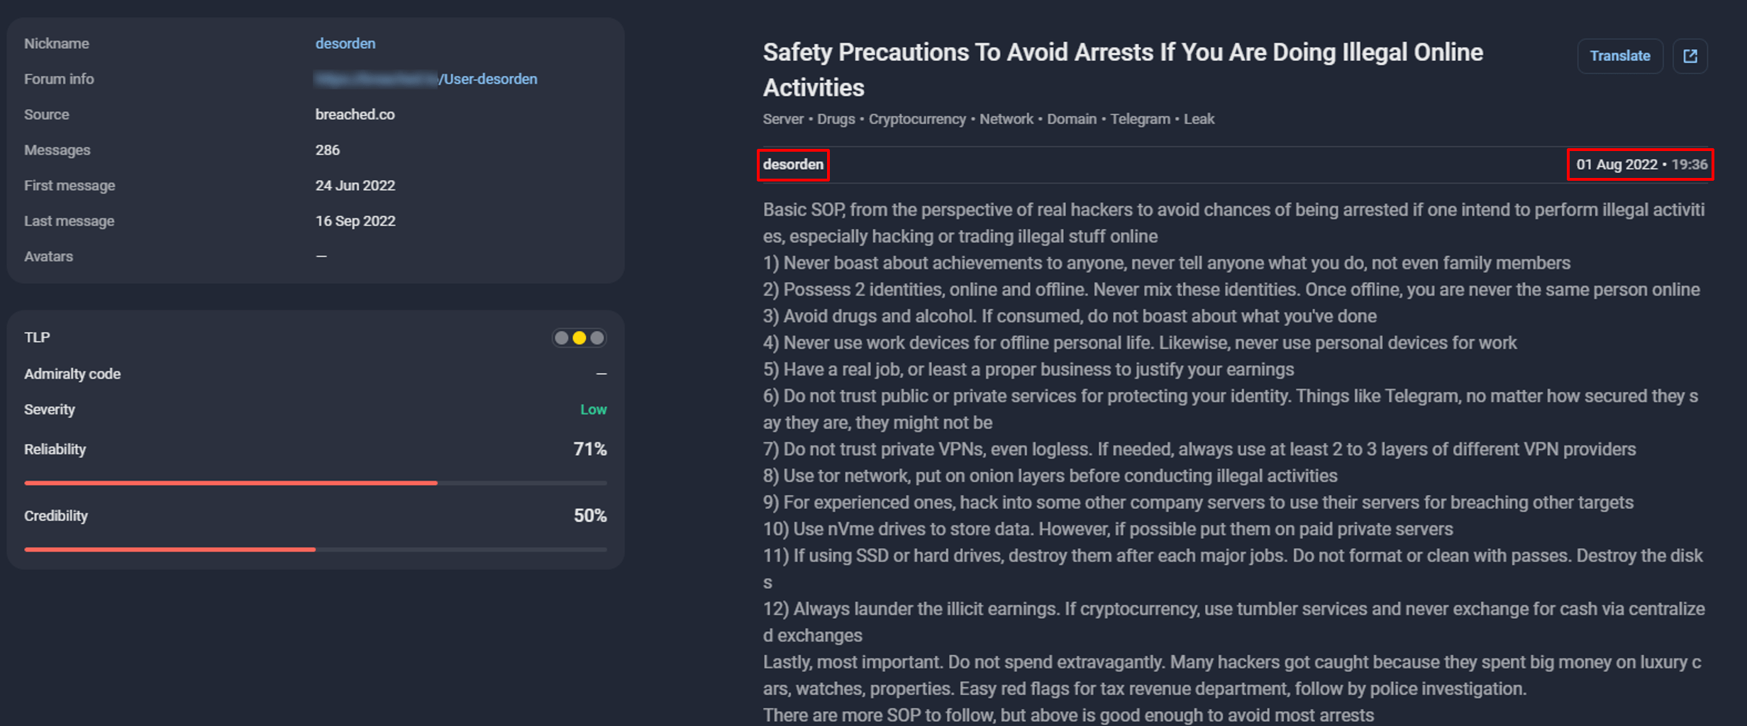Select the rightmost TLP indicator dot
This screenshot has width=1747, height=726.
point(597,338)
